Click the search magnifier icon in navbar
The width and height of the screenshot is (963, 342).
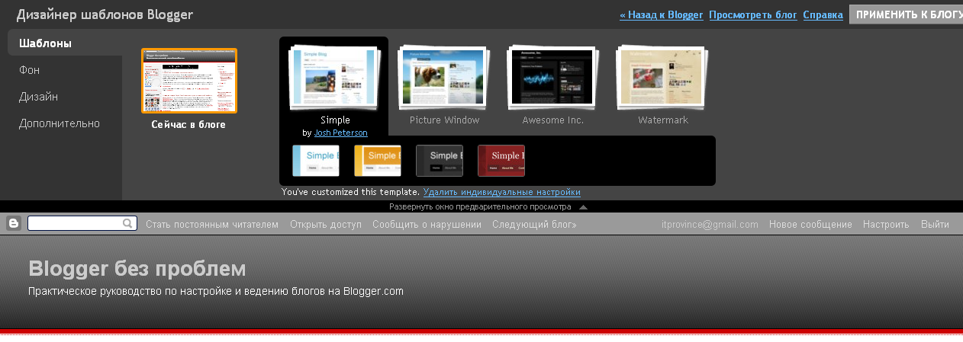(128, 224)
